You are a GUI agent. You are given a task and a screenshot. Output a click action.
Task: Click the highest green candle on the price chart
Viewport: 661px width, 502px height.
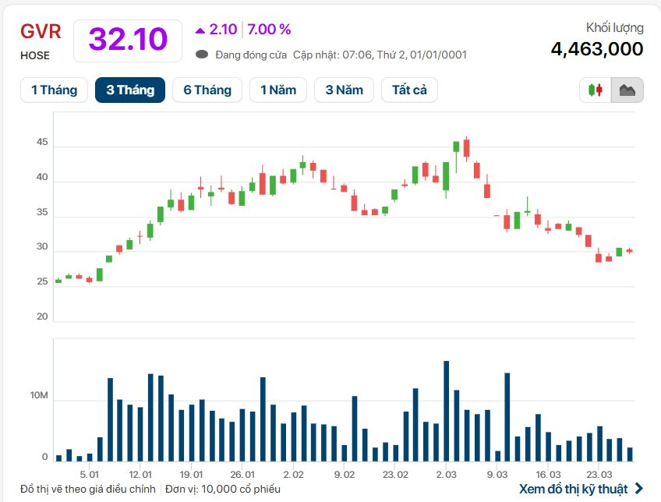coord(456,147)
